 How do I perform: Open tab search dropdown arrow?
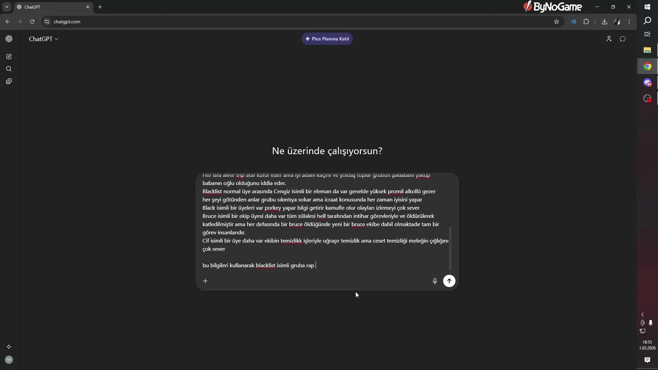(7, 7)
